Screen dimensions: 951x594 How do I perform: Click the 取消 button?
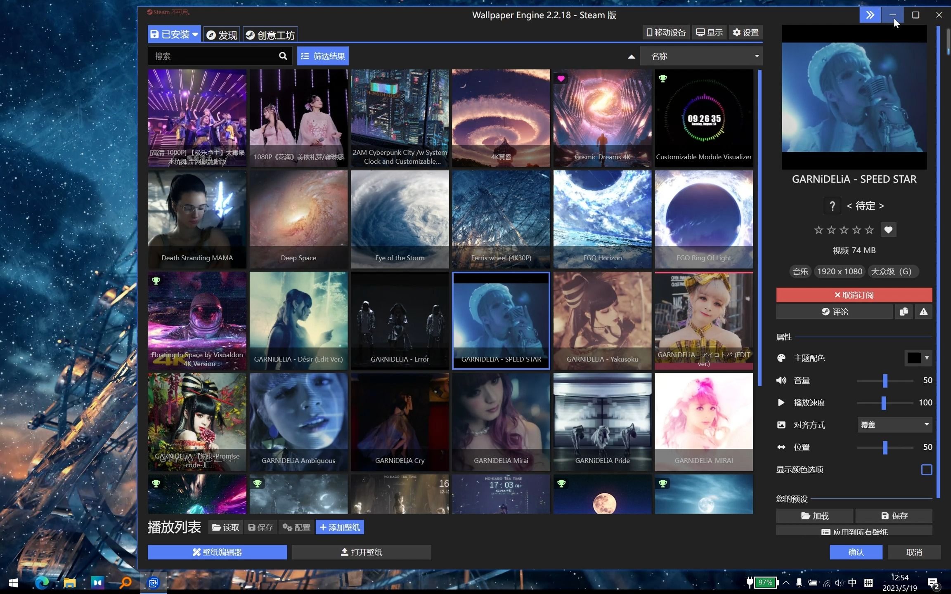[914, 552]
